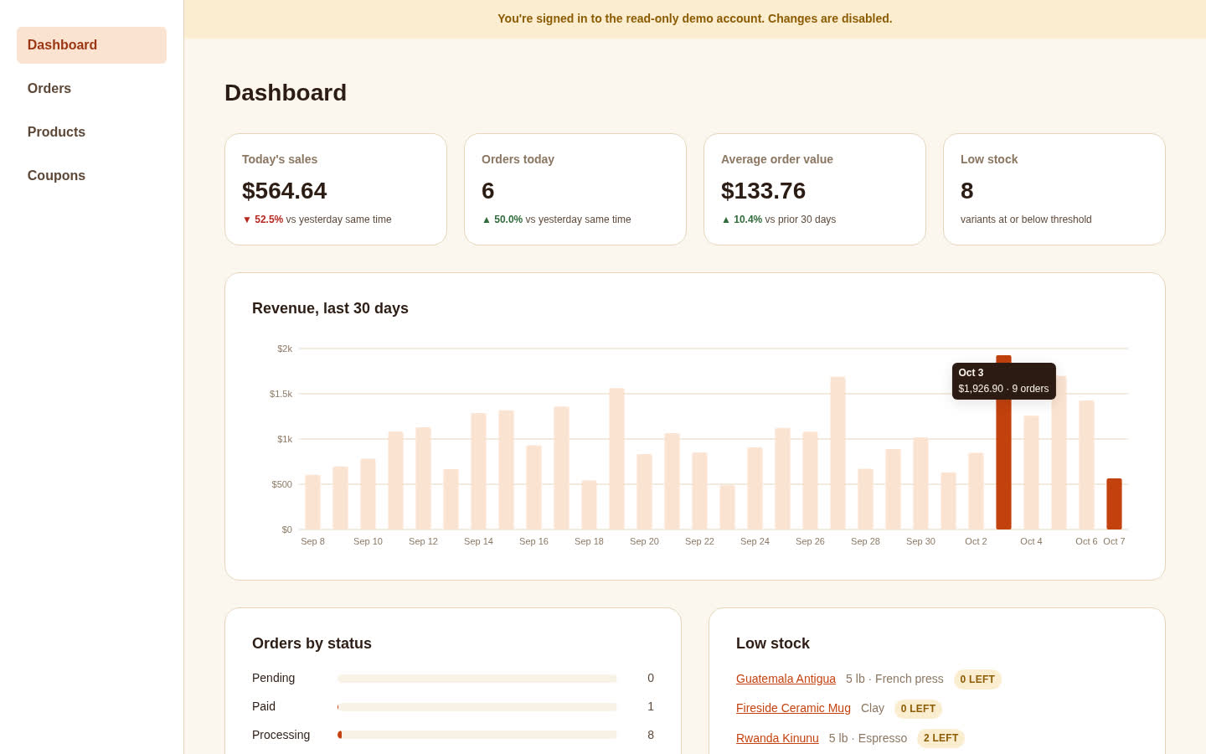Click the $2k label on chart axis
Image resolution: width=1206 pixels, height=754 pixels.
pyautogui.click(x=285, y=349)
